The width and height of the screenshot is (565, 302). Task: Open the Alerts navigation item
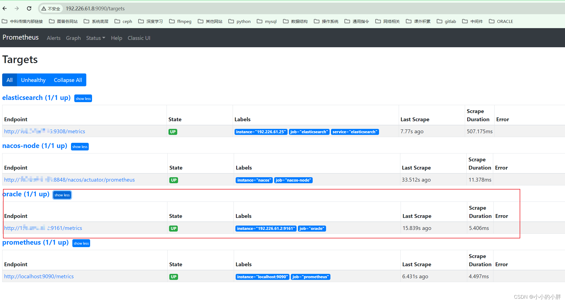(x=54, y=38)
